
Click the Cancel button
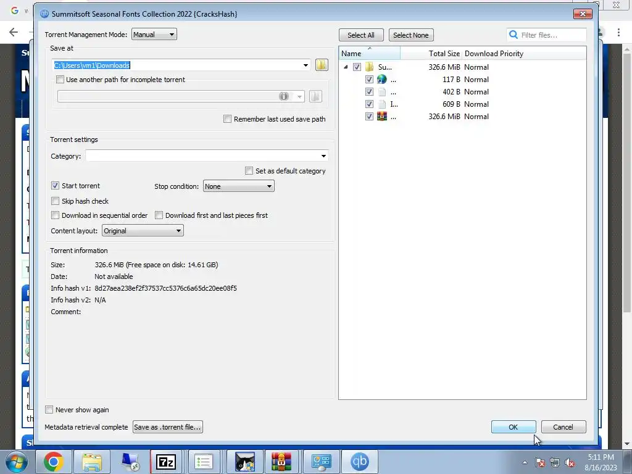pos(563,427)
